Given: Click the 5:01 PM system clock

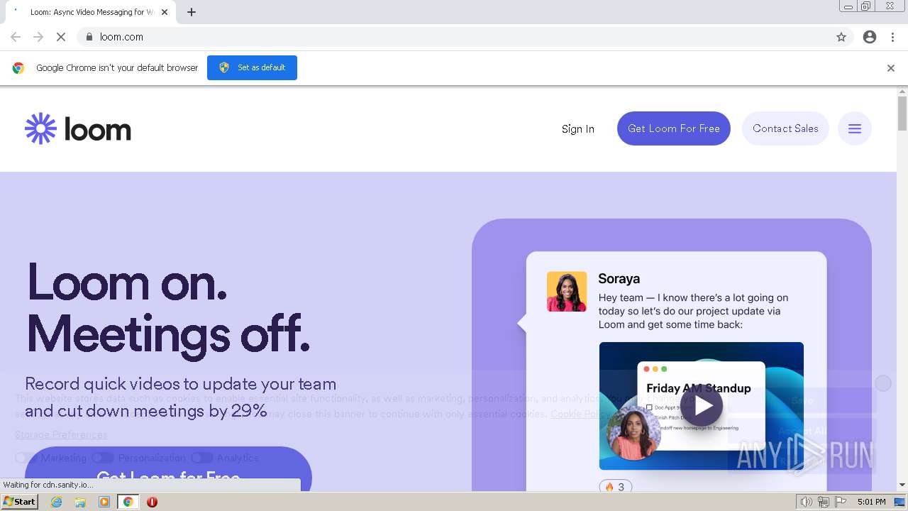Looking at the screenshot, I should coord(871,502).
